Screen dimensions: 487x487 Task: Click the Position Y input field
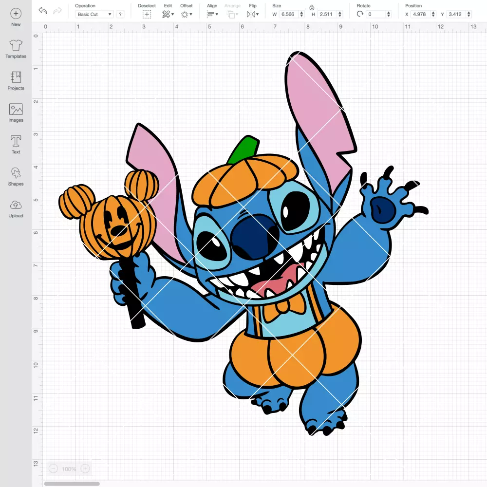[456, 14]
